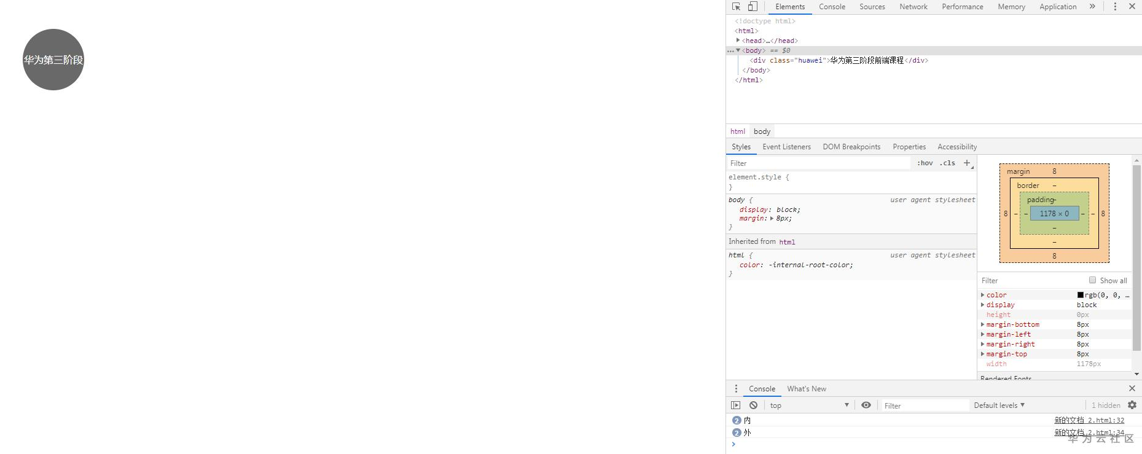Switch to the What's New drawer tab
Image resolution: width=1142 pixels, height=454 pixels.
pos(807,389)
